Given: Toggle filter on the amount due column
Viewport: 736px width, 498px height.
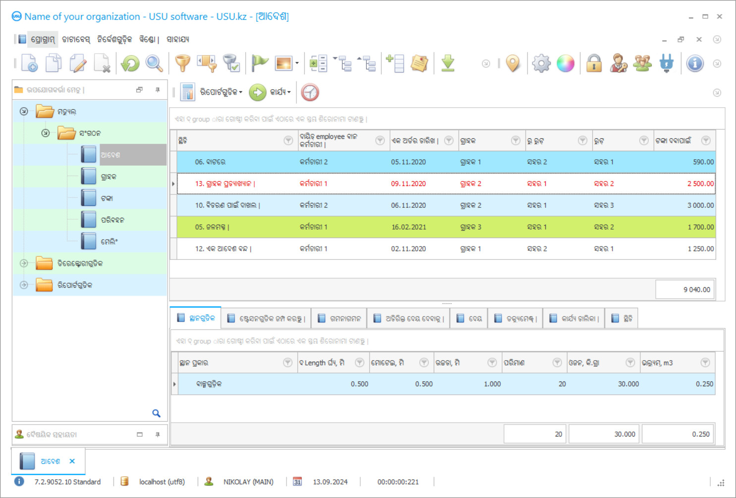Looking at the screenshot, I should tap(706, 141).
